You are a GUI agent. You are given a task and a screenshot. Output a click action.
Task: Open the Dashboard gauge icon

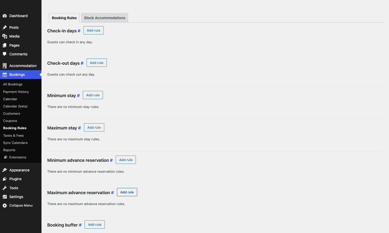[x=5, y=16]
